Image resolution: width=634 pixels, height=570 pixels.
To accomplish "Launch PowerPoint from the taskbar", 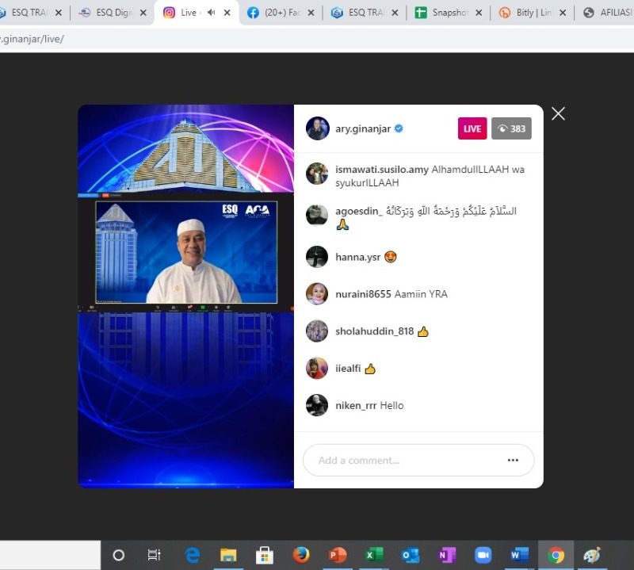I will point(338,555).
